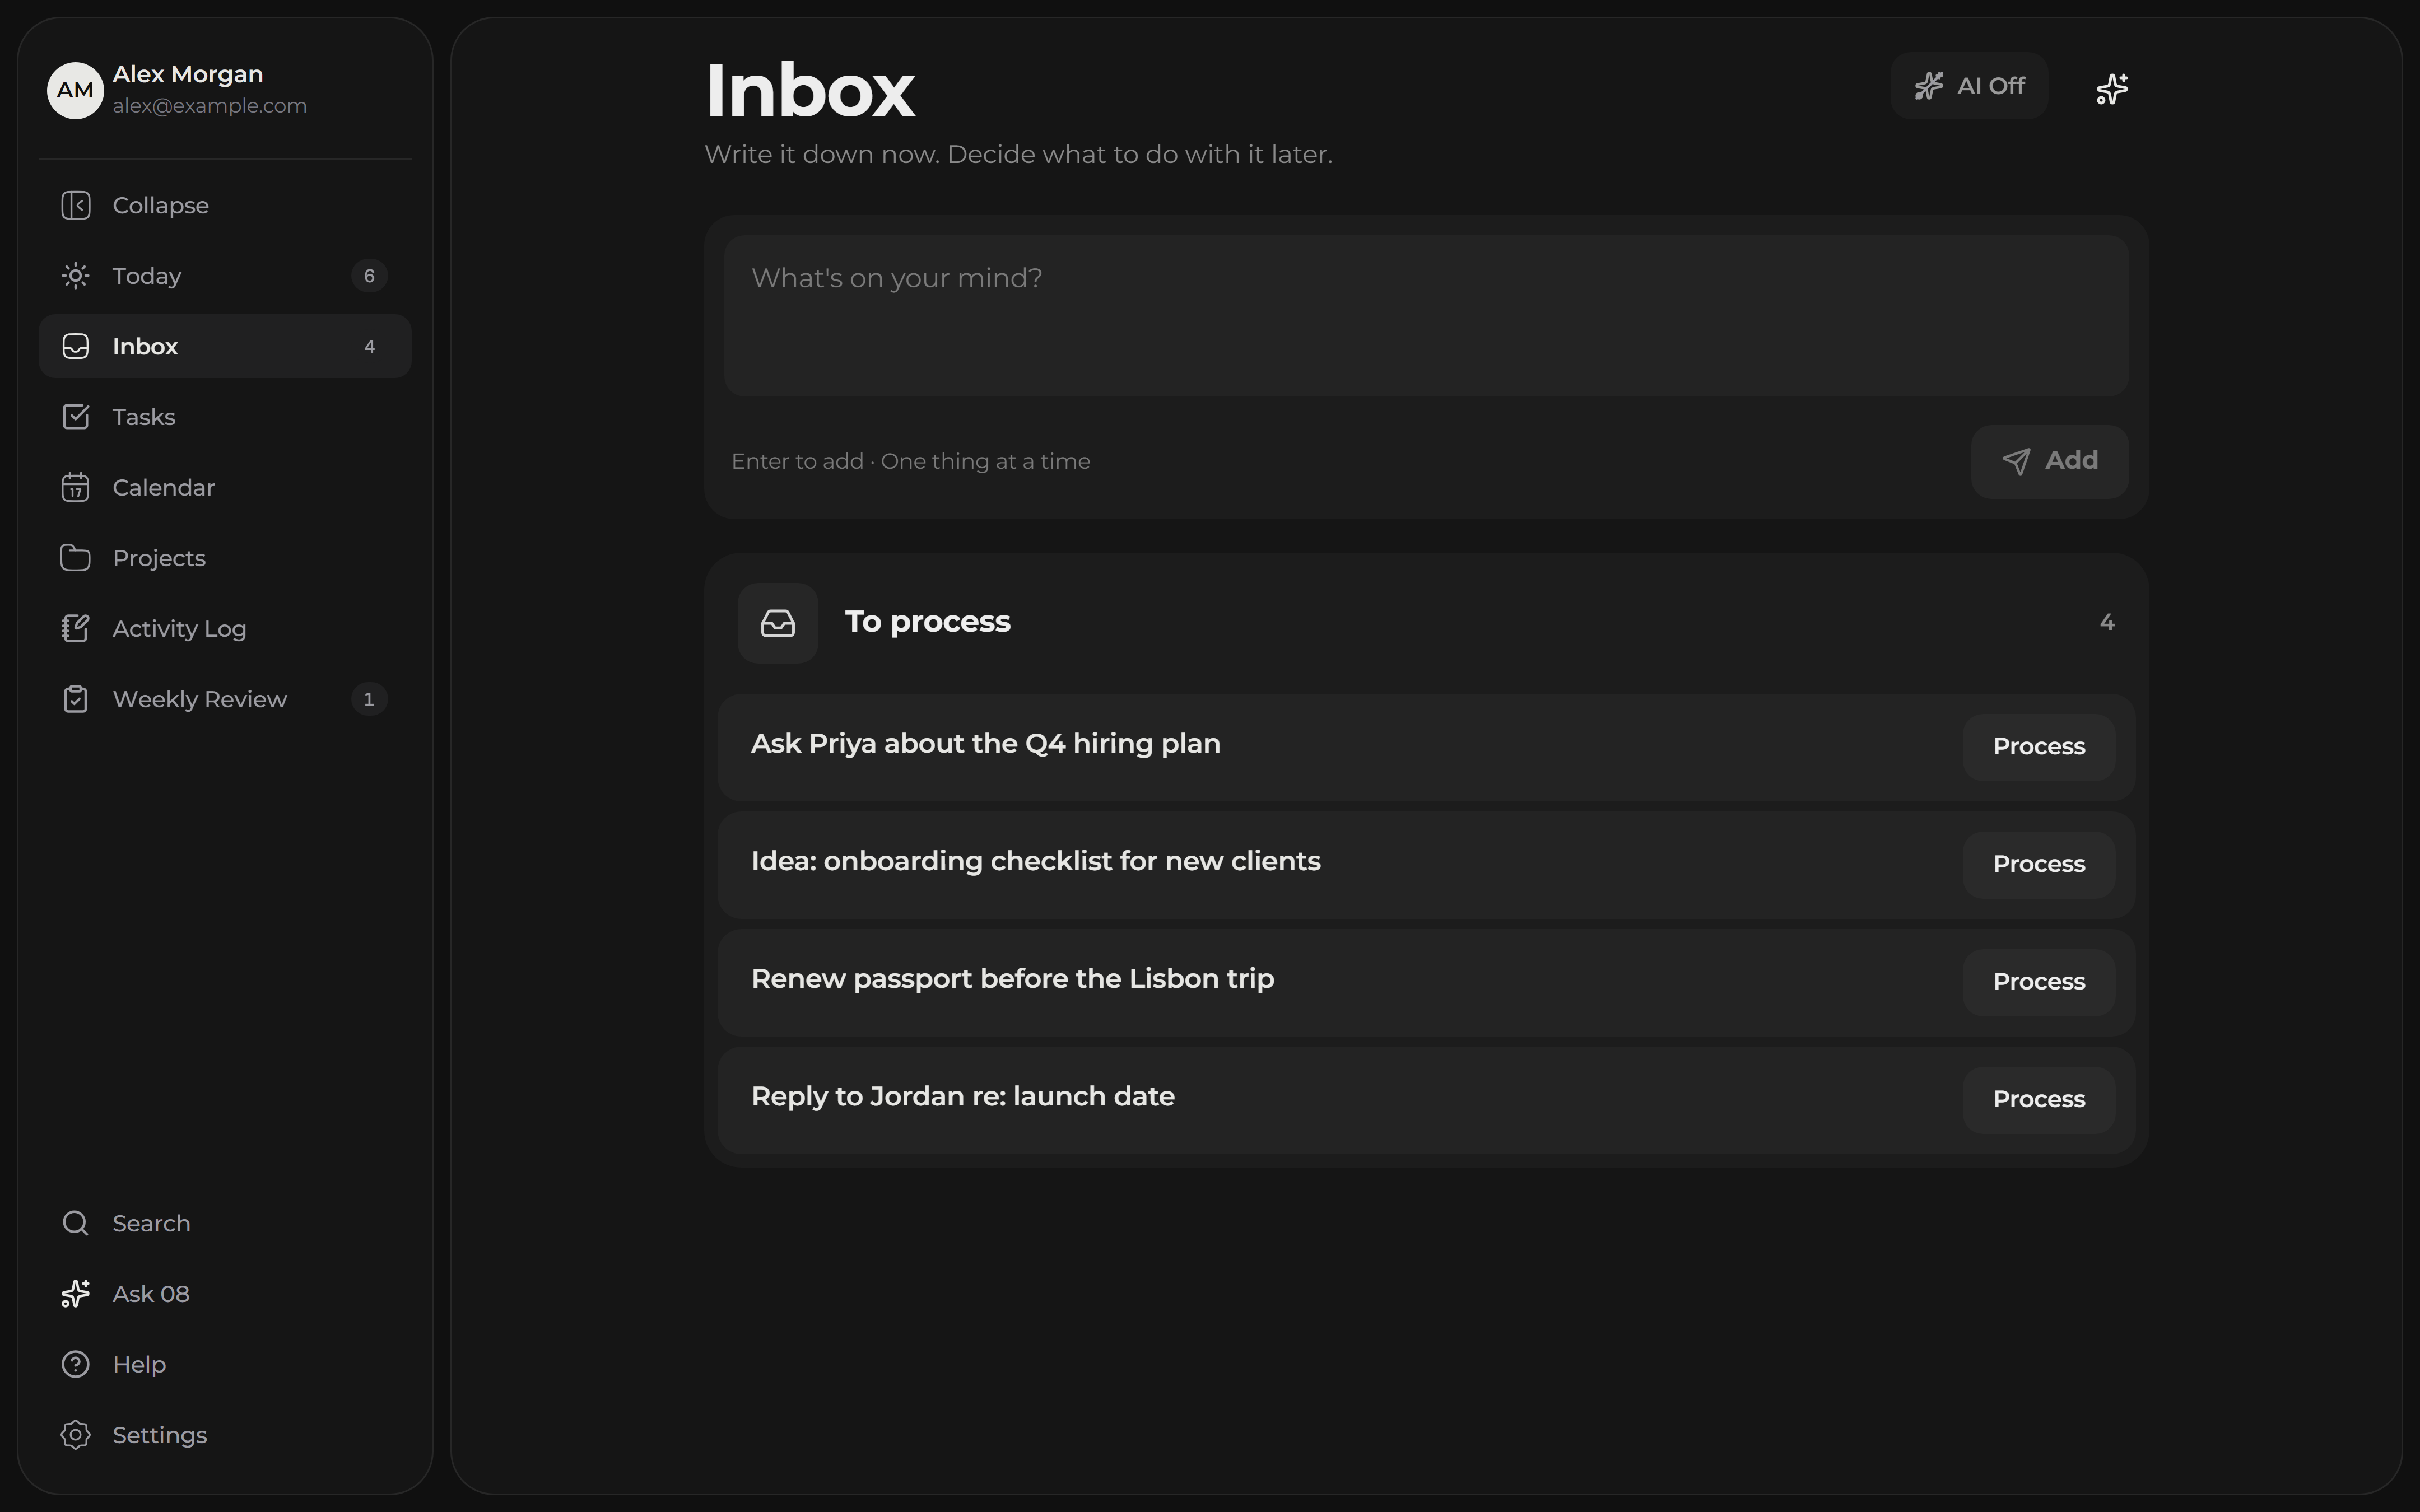
Task: Process 'Ask Priya about the Q4 hiring plan'
Action: (2039, 747)
